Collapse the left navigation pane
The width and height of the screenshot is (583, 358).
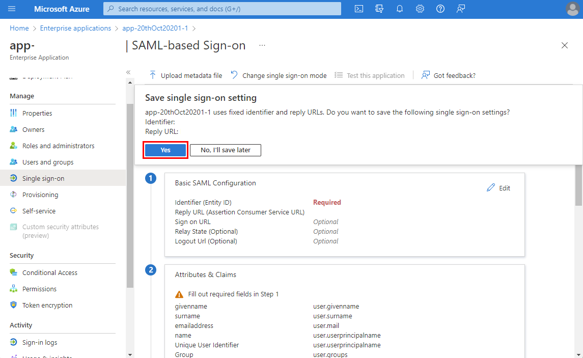128,72
